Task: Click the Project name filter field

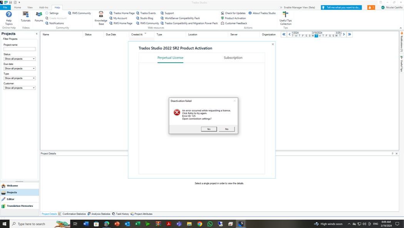Action: 19,49
